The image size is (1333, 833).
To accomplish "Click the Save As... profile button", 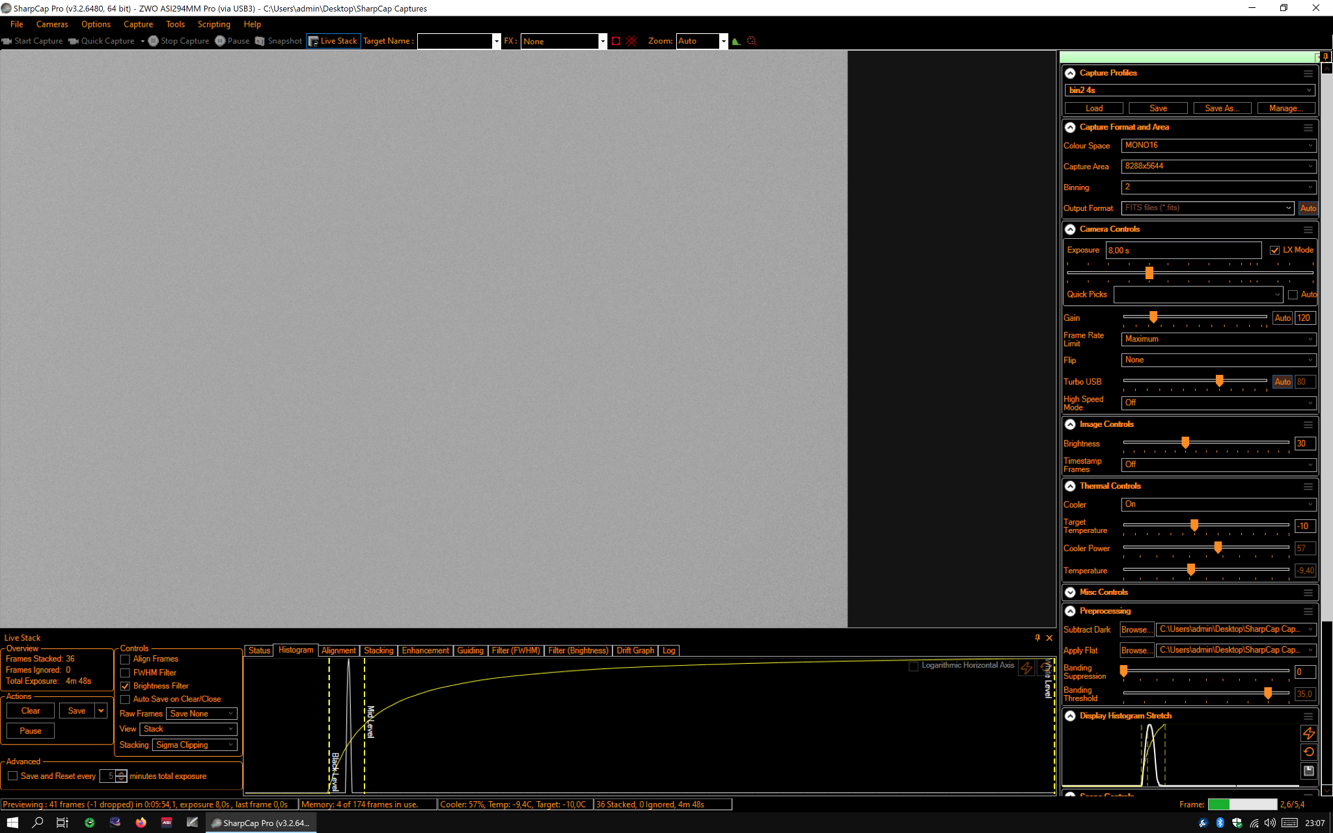I will 1222,108.
